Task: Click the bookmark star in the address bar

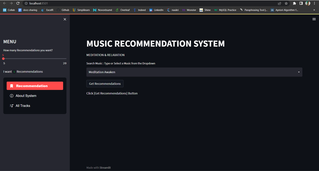Action: point(286,3)
